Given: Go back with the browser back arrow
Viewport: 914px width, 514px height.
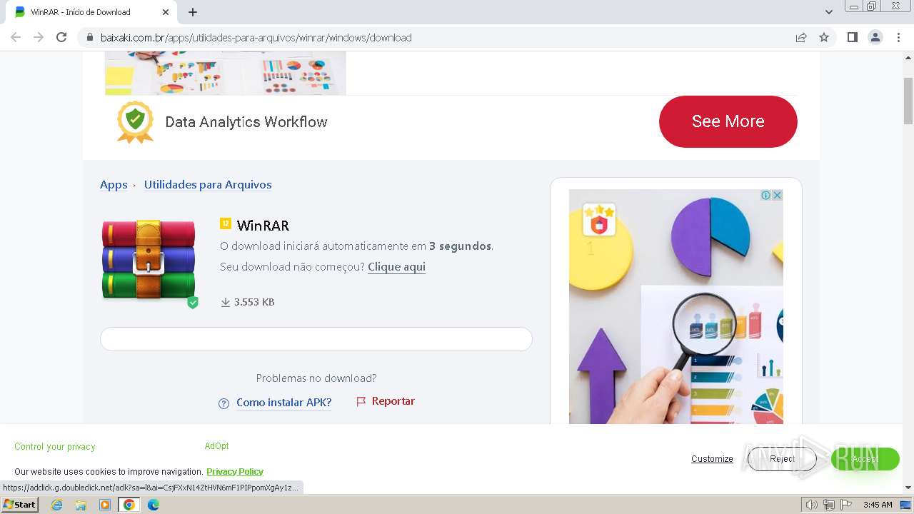Looking at the screenshot, I should coord(16,37).
